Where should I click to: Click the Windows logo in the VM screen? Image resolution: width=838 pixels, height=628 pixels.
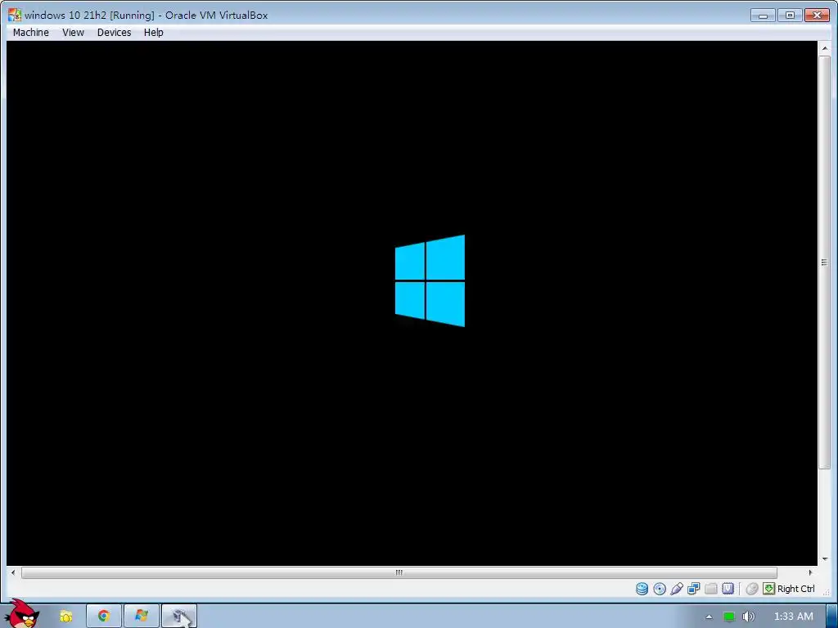430,281
